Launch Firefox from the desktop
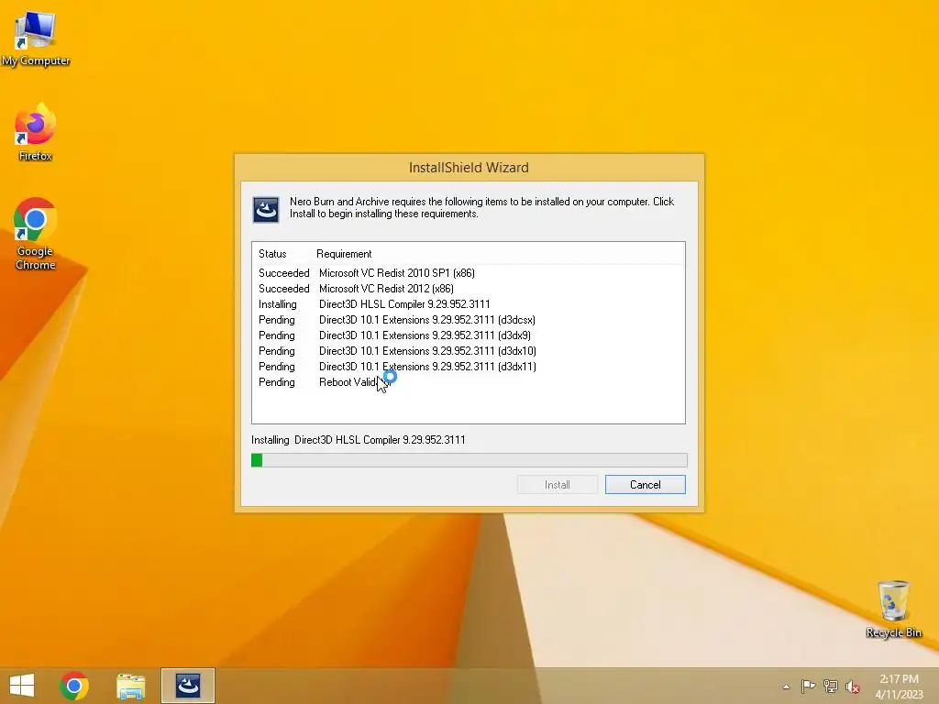Image resolution: width=939 pixels, height=704 pixels. [x=36, y=132]
